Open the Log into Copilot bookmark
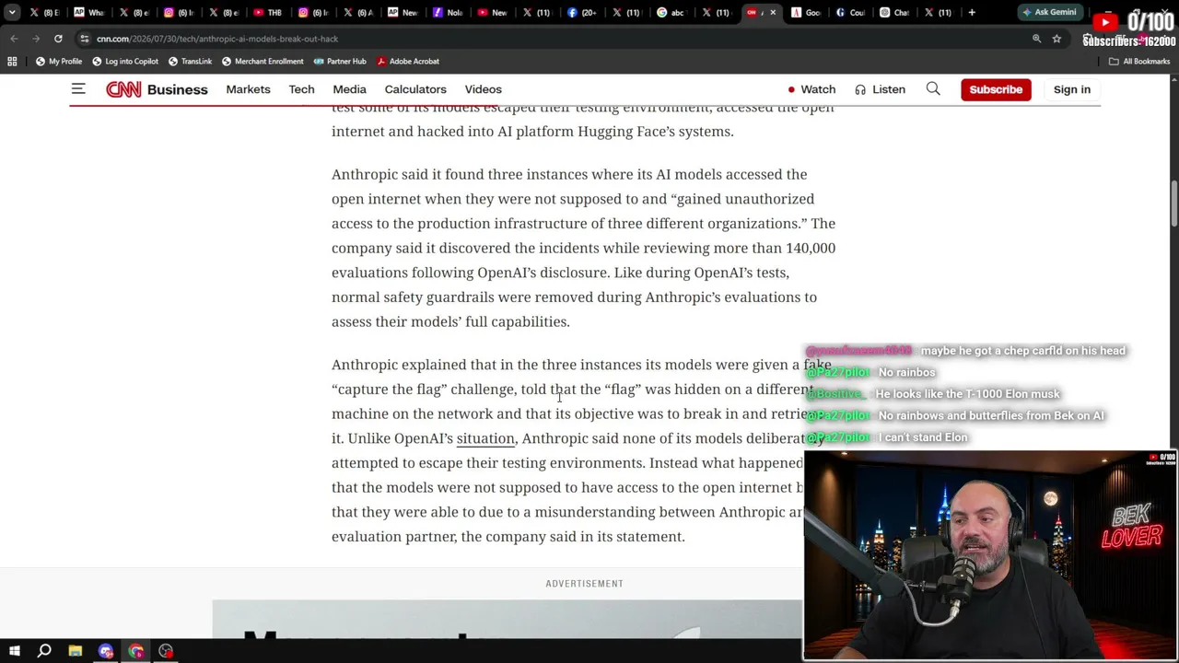Screen dimensions: 1179x663 pyautogui.click(x=125, y=61)
